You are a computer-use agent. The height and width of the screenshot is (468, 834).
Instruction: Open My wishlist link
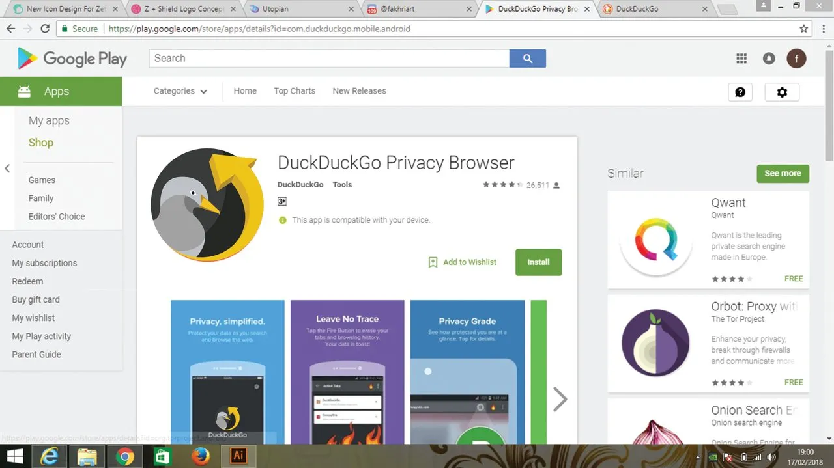33,318
